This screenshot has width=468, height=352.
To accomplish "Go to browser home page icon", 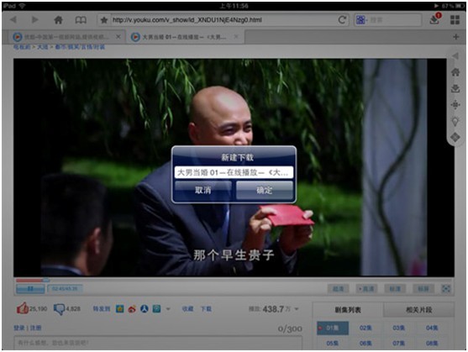I will click(x=58, y=19).
